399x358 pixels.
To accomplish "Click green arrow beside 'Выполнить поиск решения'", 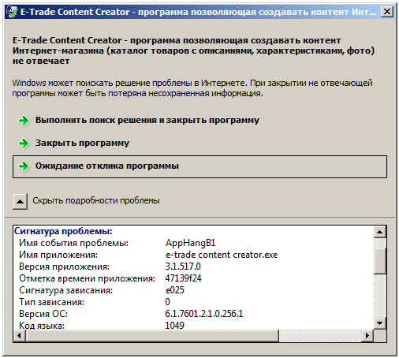I will point(24,121).
